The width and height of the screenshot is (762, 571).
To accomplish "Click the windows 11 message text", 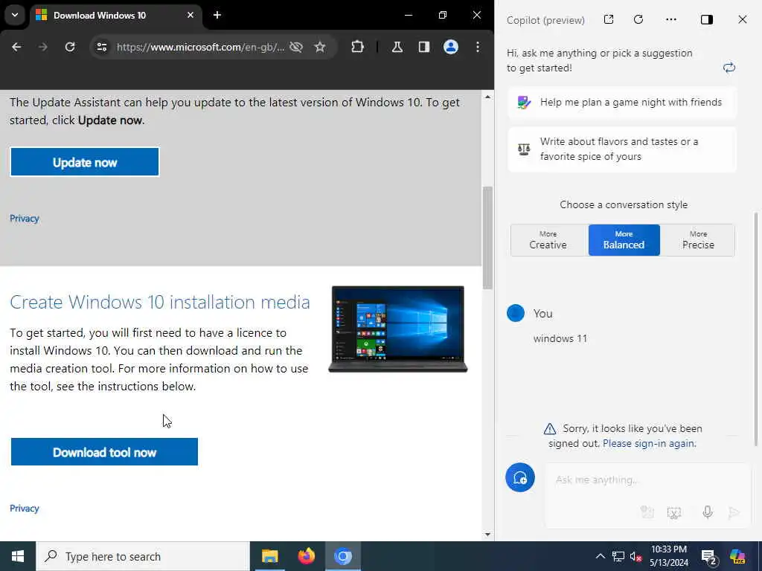I will tap(560, 338).
